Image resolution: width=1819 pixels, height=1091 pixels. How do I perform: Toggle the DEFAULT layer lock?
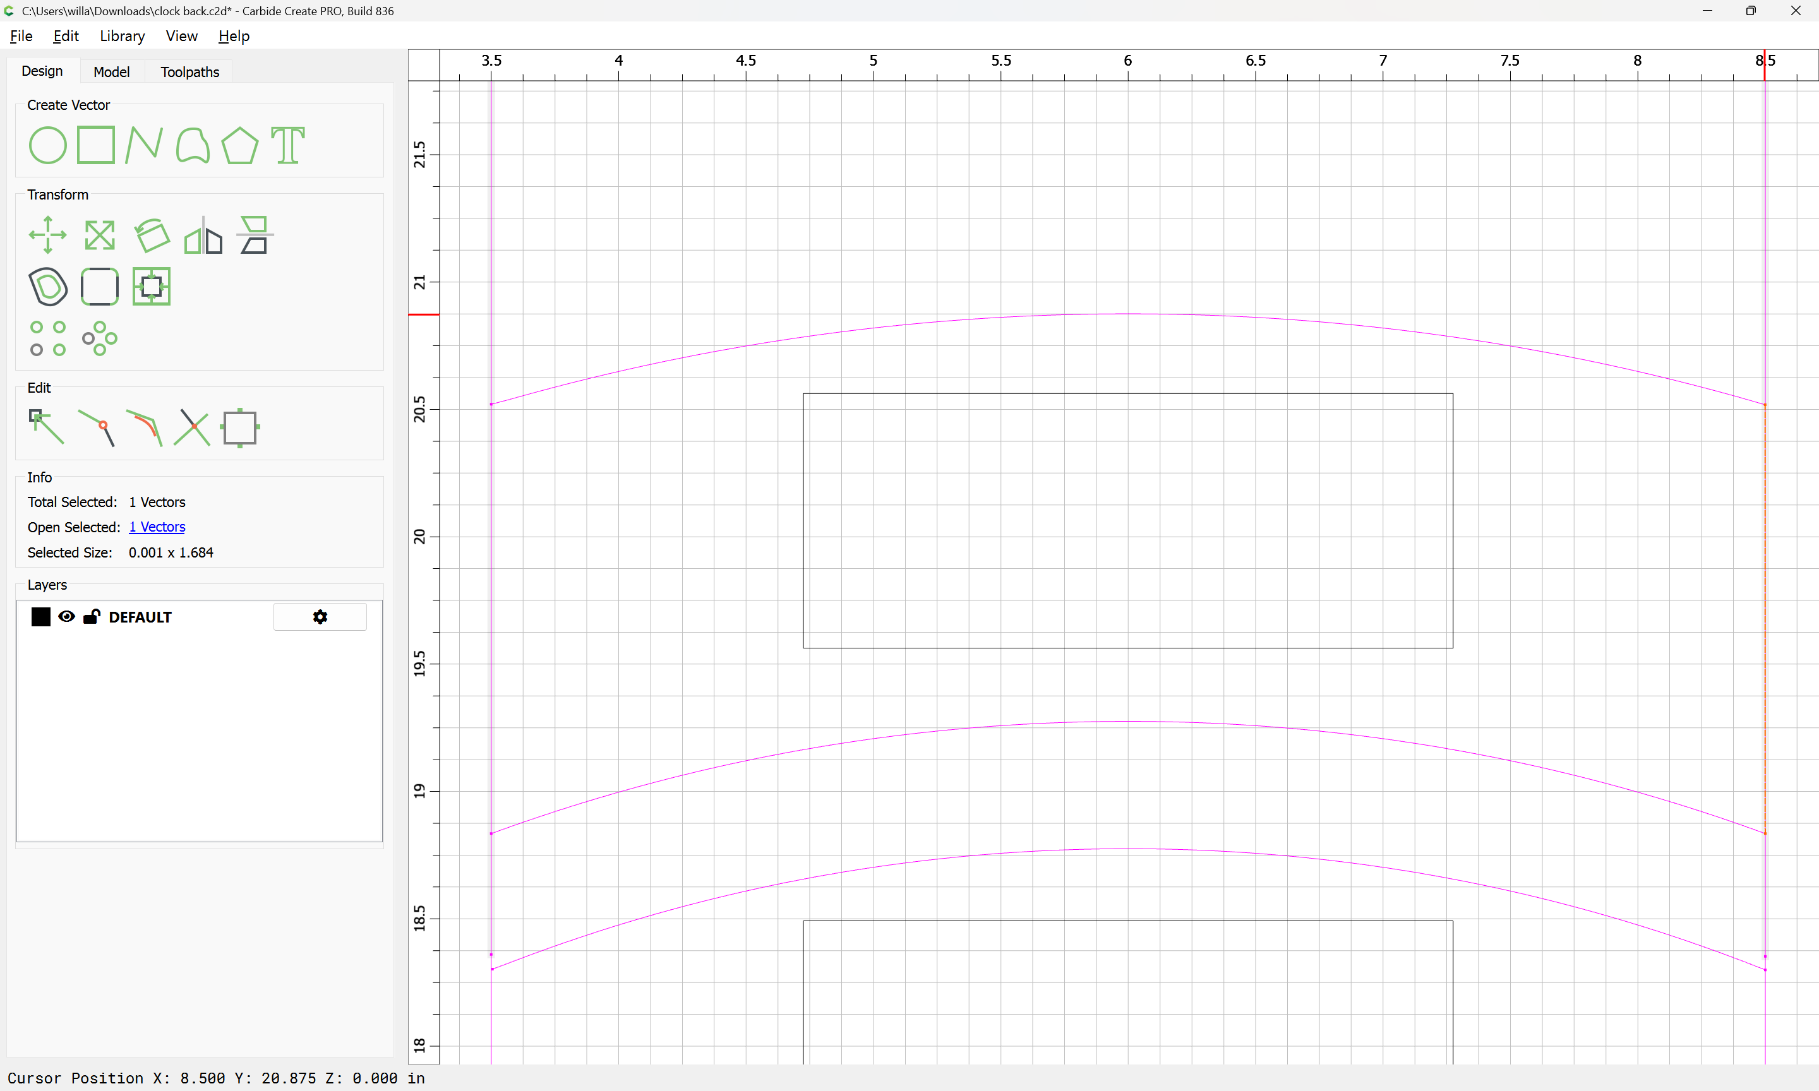(x=91, y=617)
